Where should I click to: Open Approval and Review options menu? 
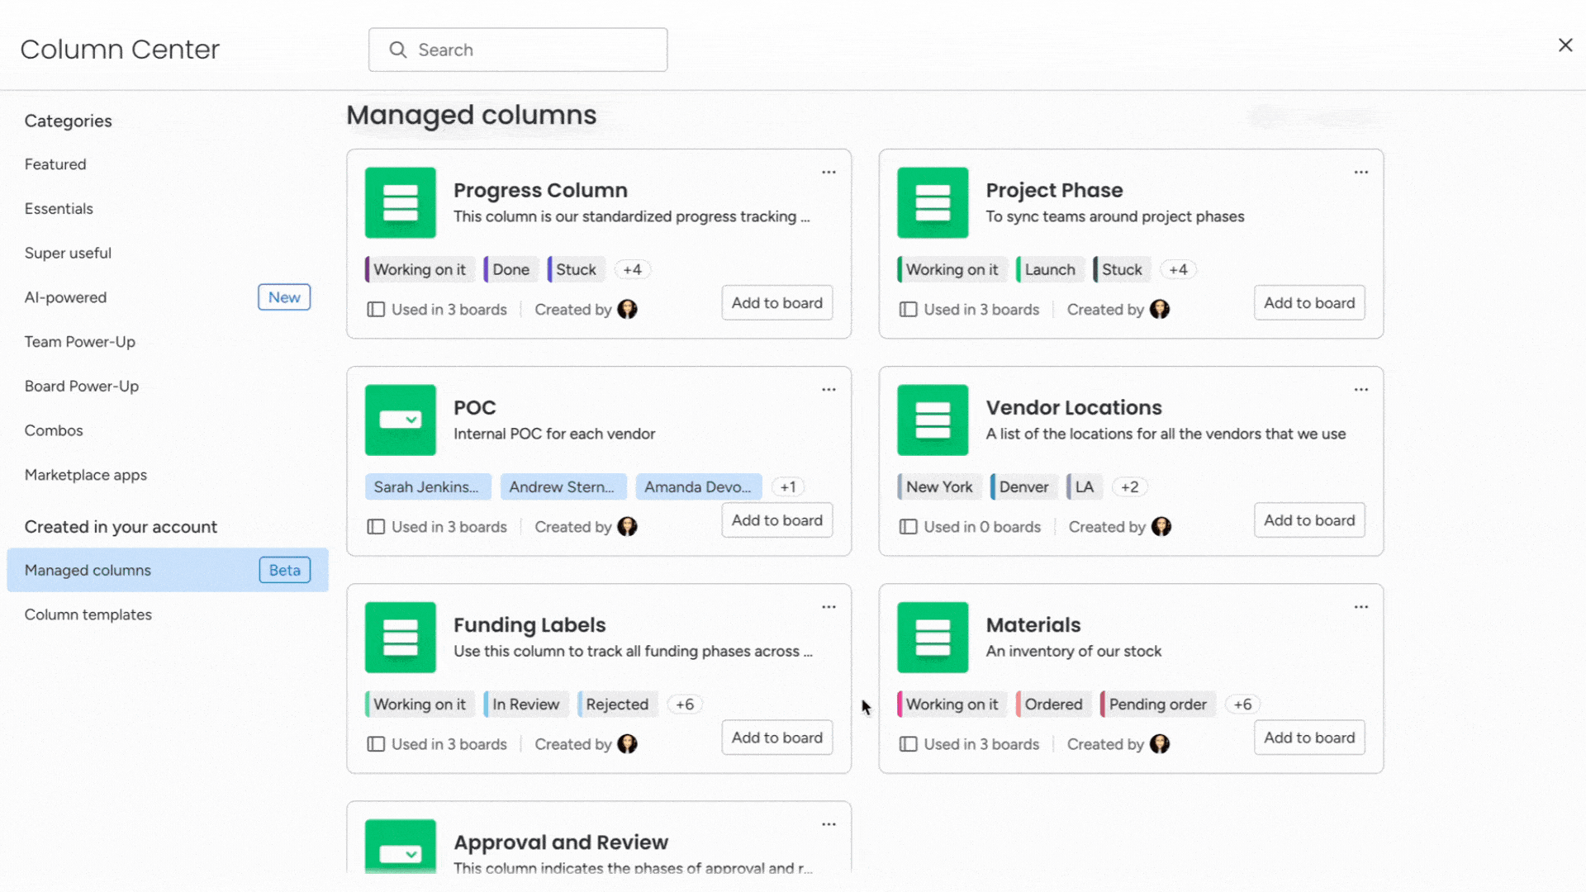tap(829, 824)
